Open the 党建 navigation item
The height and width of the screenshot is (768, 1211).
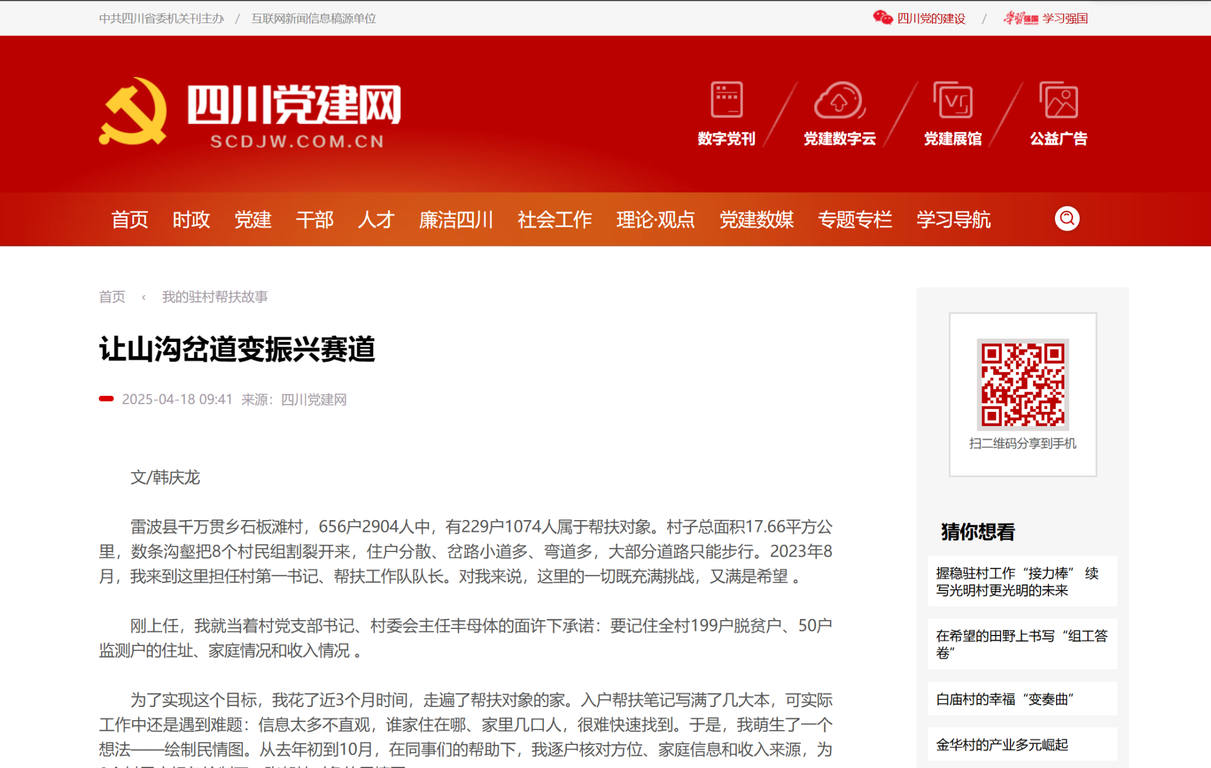[253, 220]
